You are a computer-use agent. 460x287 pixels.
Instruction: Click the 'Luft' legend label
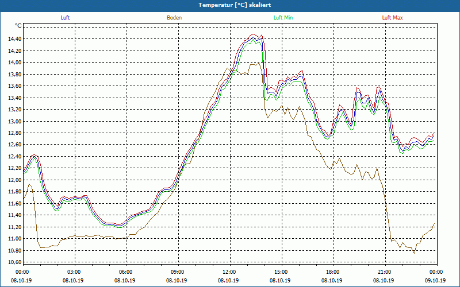(x=65, y=18)
